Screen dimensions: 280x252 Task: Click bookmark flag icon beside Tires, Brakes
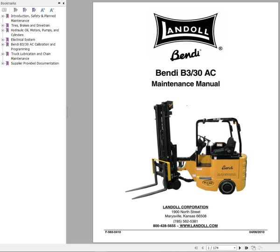point(7,26)
